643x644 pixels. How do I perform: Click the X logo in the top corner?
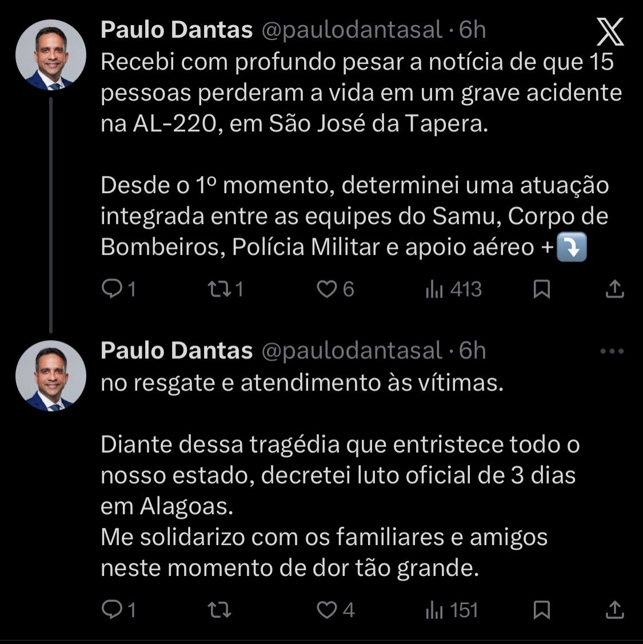point(610,31)
